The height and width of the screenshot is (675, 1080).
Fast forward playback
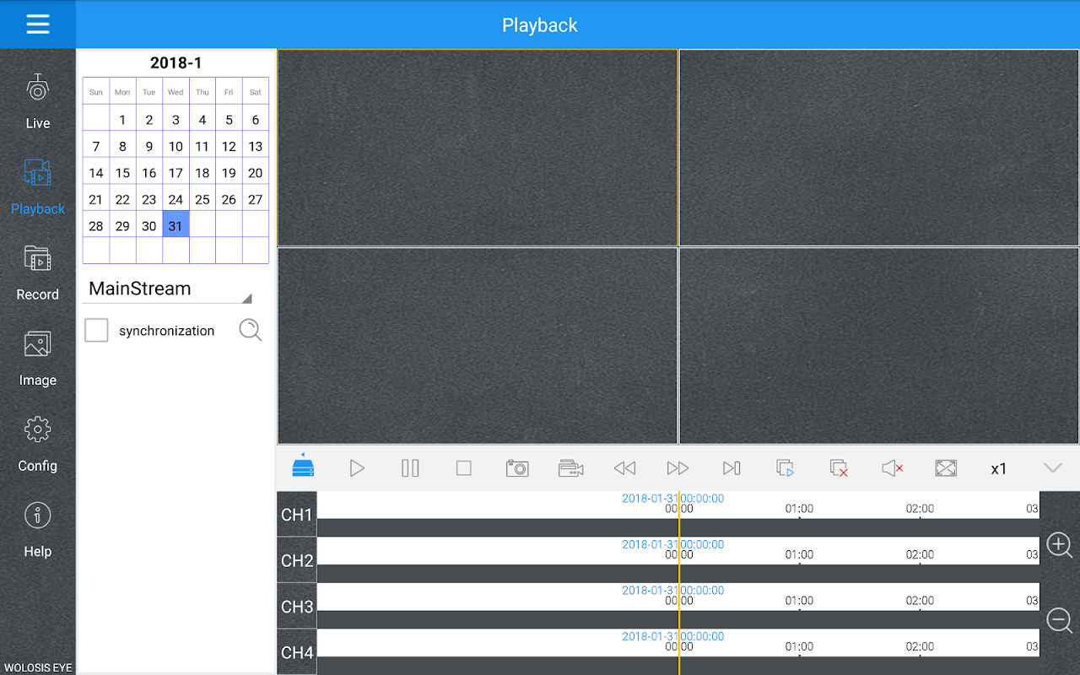678,467
